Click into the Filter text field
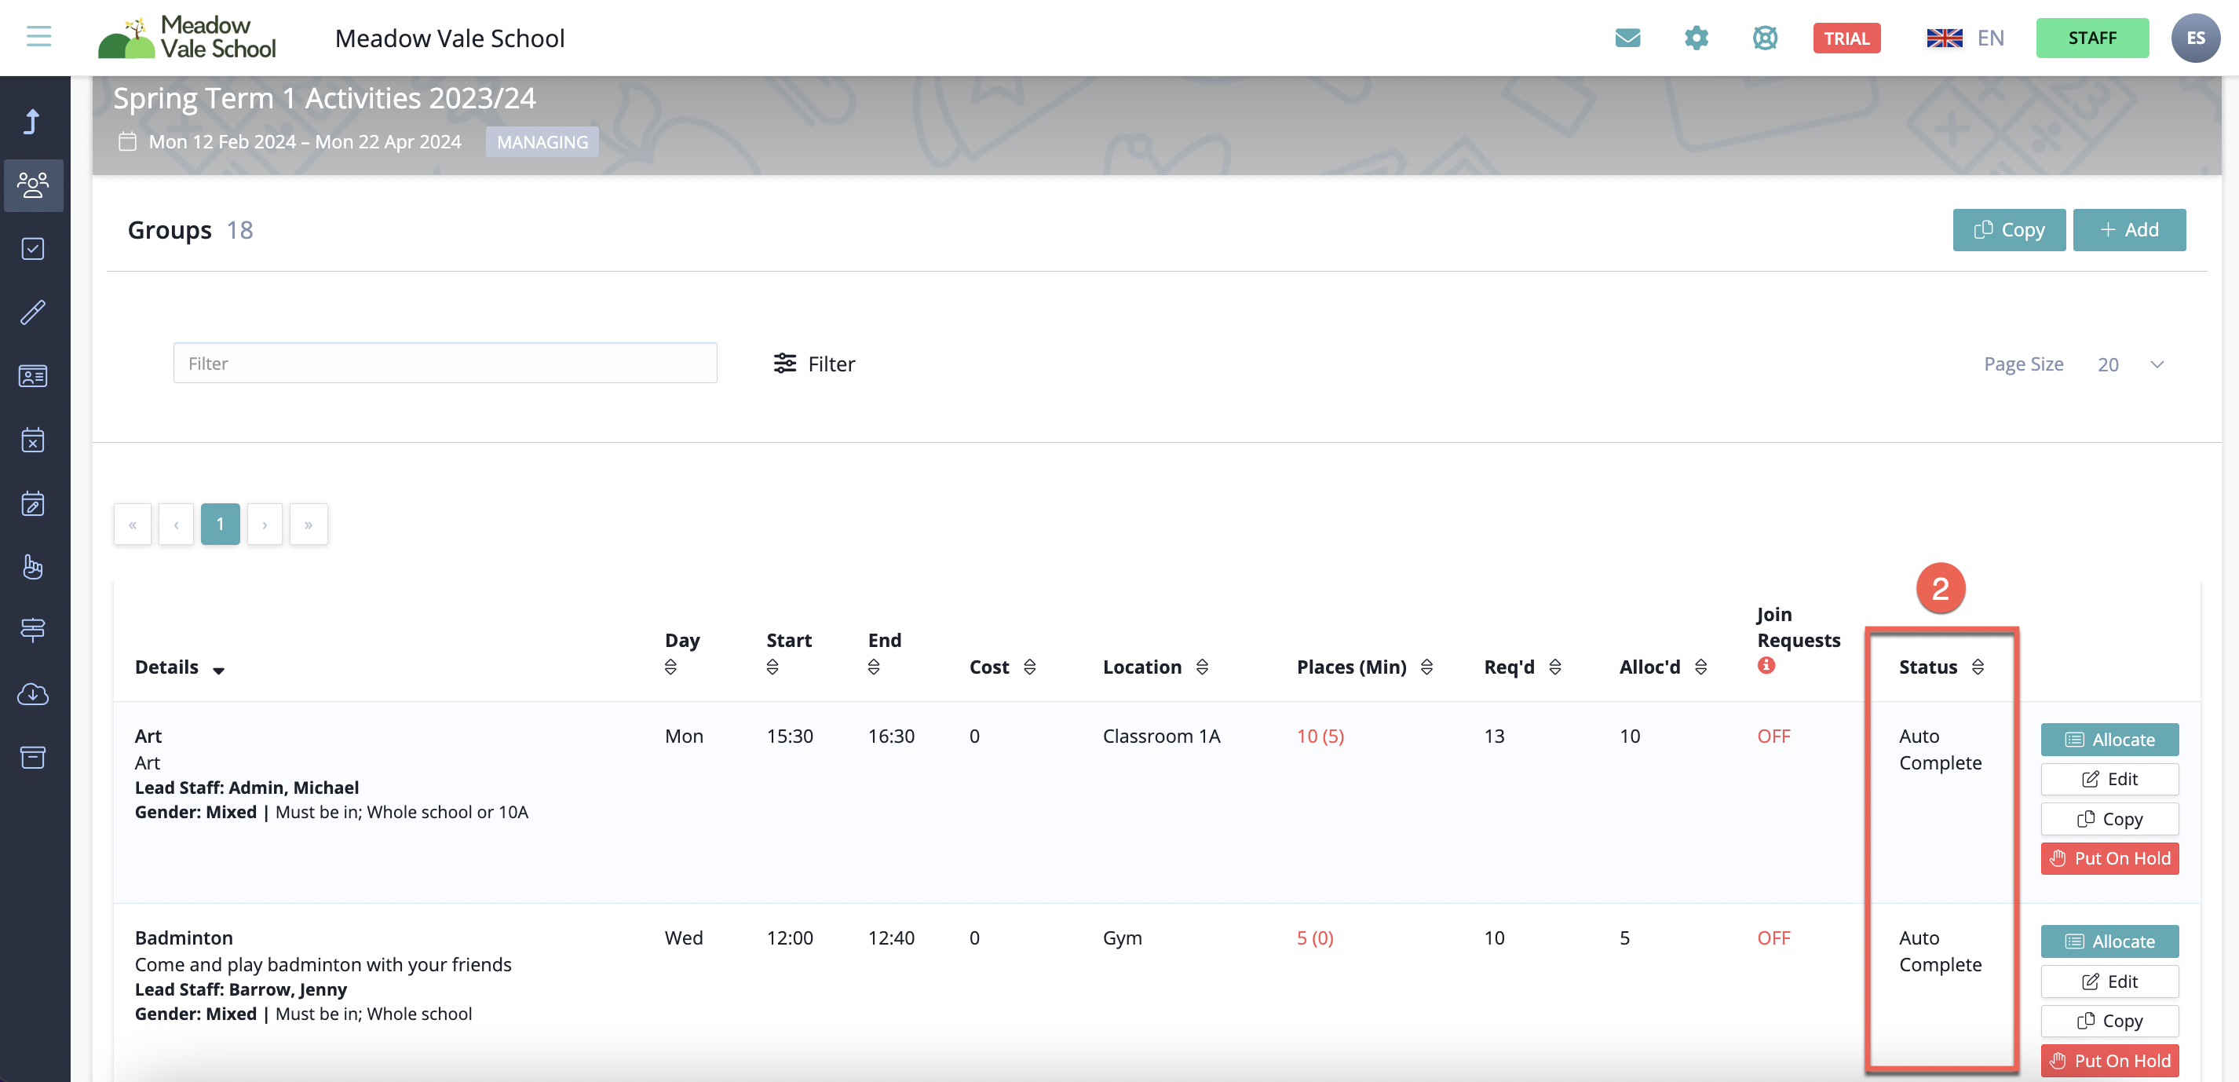The width and height of the screenshot is (2239, 1082). pyautogui.click(x=445, y=364)
